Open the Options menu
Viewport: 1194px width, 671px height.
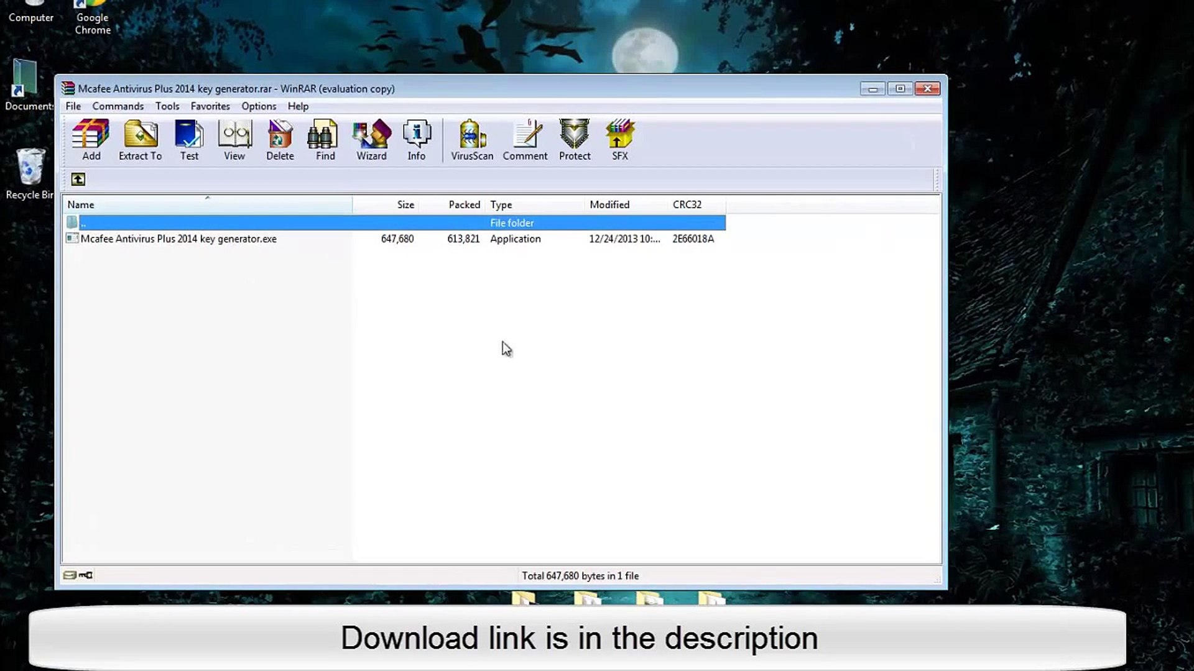point(259,106)
